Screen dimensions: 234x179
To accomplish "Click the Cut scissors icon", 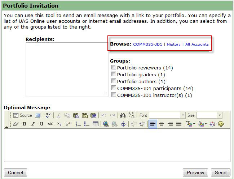I will point(59,115).
